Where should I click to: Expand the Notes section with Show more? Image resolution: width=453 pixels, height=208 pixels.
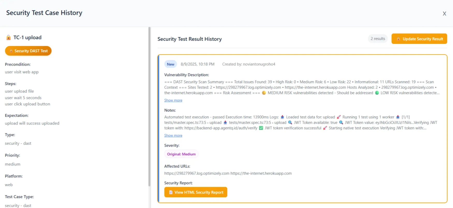click(173, 135)
